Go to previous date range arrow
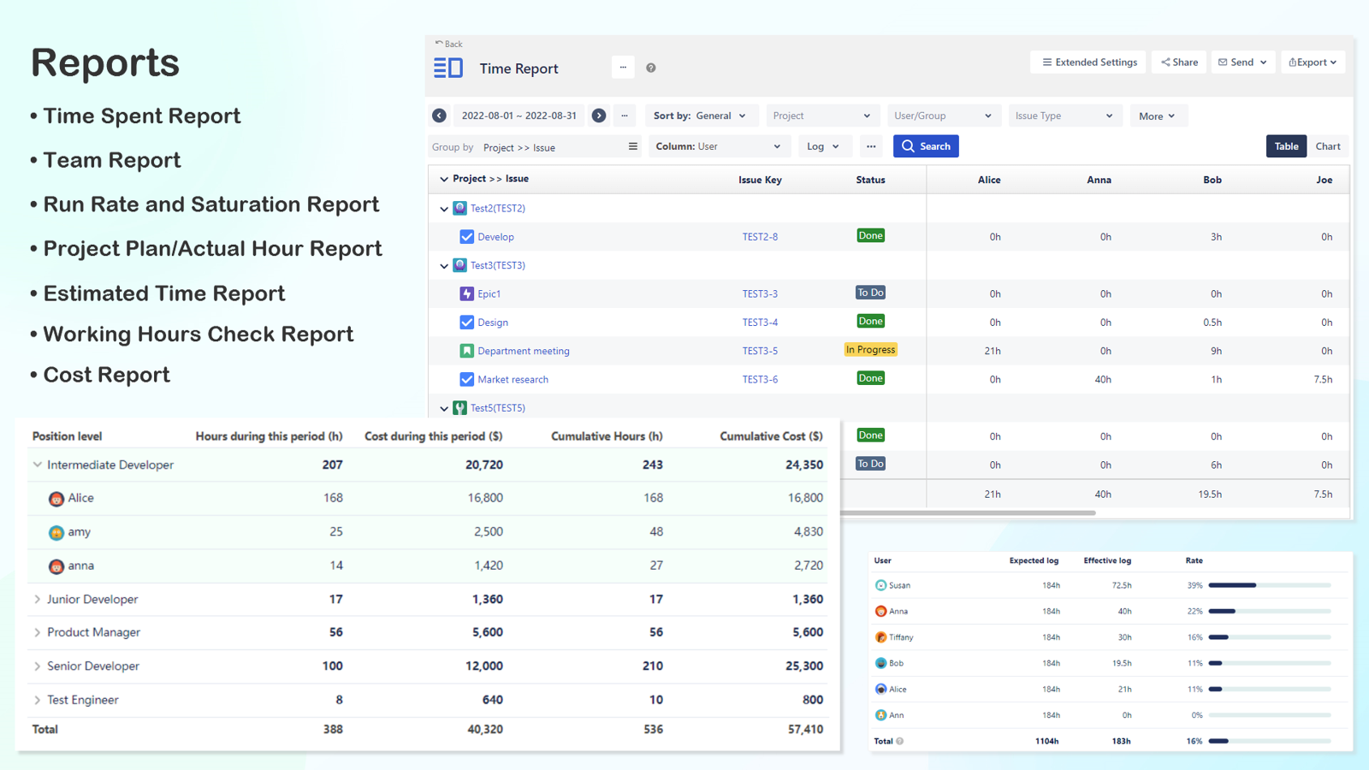The height and width of the screenshot is (770, 1369). pyautogui.click(x=439, y=115)
